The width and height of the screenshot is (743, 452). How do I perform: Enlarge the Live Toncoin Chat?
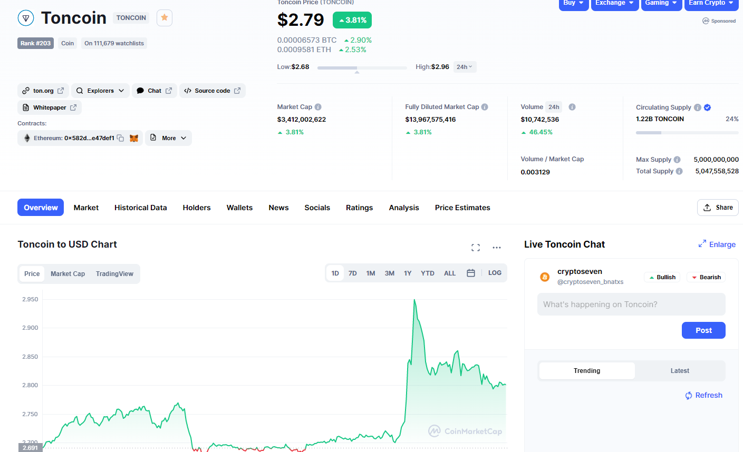[717, 244]
